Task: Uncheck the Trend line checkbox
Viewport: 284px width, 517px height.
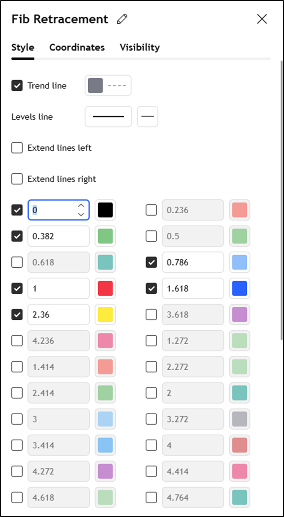Action: tap(17, 86)
